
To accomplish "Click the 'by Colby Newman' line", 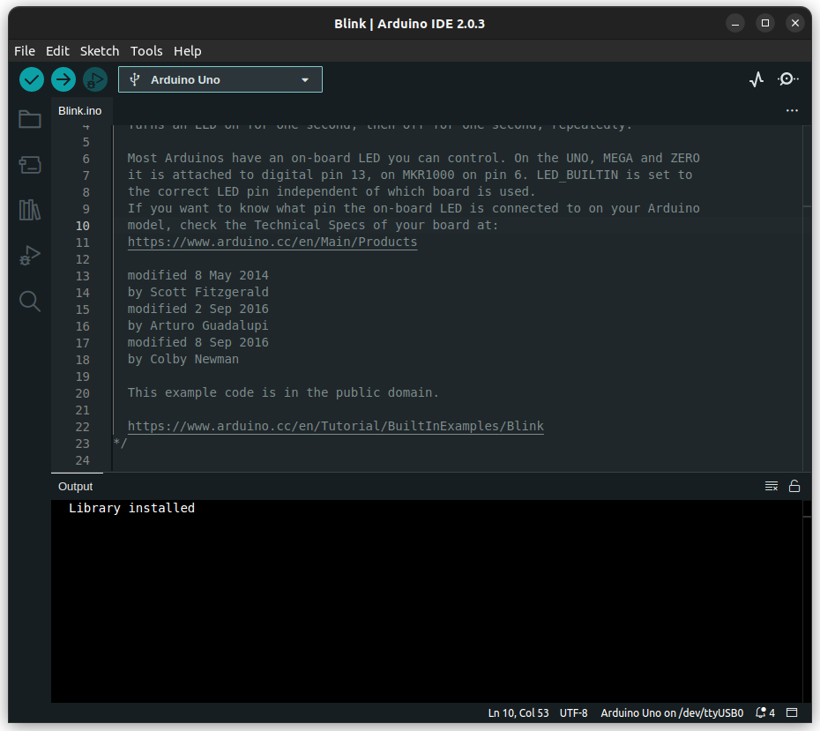I will point(183,359).
